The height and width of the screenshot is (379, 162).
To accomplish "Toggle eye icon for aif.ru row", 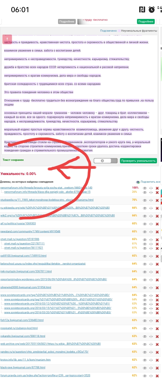I will click(x=145, y=224).
